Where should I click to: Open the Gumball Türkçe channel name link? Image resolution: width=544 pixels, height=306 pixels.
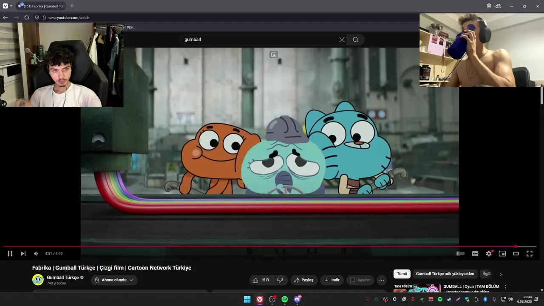(x=62, y=278)
